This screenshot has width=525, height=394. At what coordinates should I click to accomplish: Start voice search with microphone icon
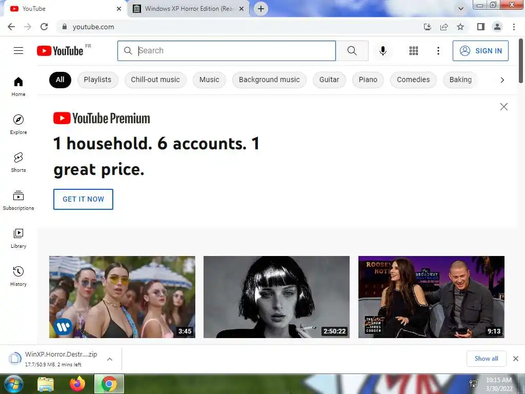(x=382, y=51)
